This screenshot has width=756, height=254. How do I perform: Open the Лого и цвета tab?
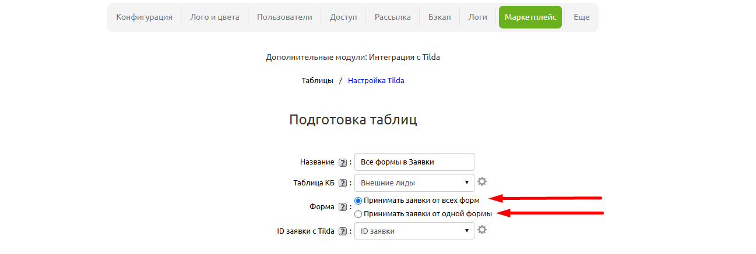(x=215, y=17)
